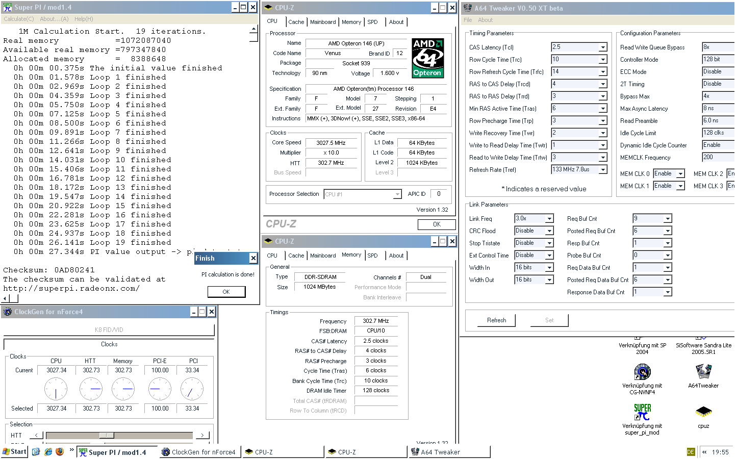The image size is (737, 459).
Task: Open the CRC Flood dropdown
Action: [x=549, y=231]
